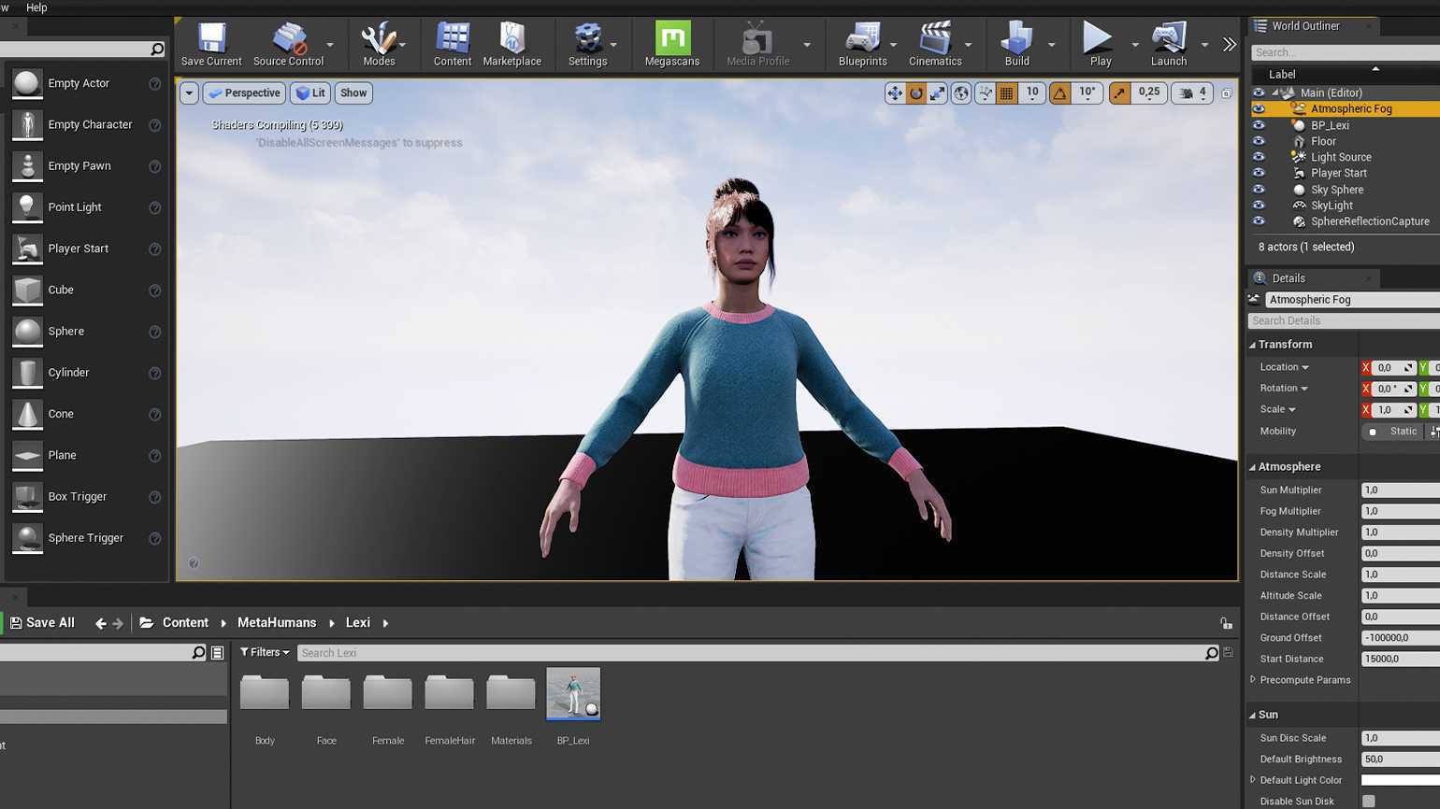This screenshot has width=1440, height=809.
Task: Open the Marketplace from the toolbar
Action: tap(511, 44)
